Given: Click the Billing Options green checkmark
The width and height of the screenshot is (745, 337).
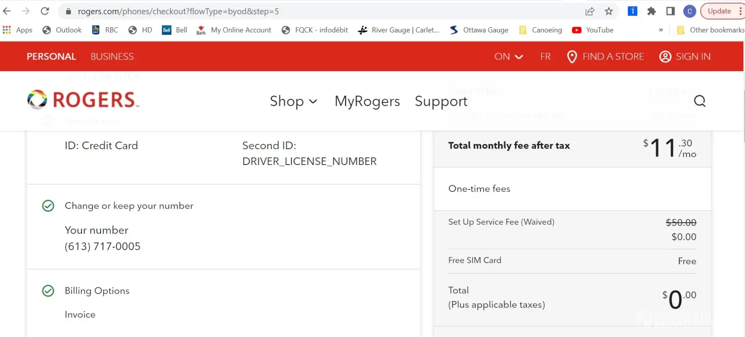Looking at the screenshot, I should 48,291.
